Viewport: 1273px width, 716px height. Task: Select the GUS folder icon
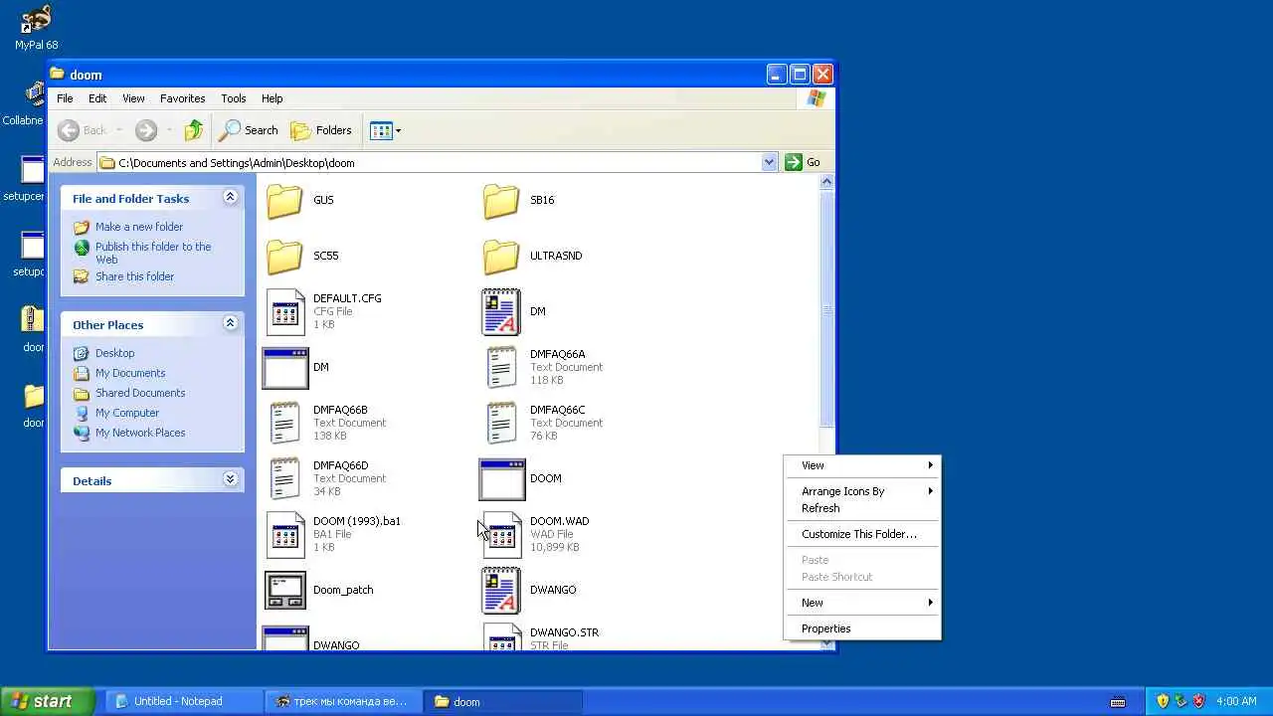pos(284,200)
